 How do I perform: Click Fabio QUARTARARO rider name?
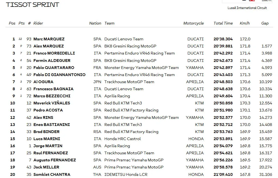pos(54,68)
